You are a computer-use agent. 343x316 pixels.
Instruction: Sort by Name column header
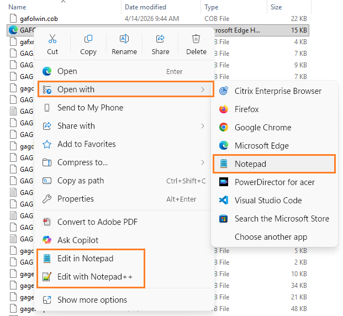(17, 7)
